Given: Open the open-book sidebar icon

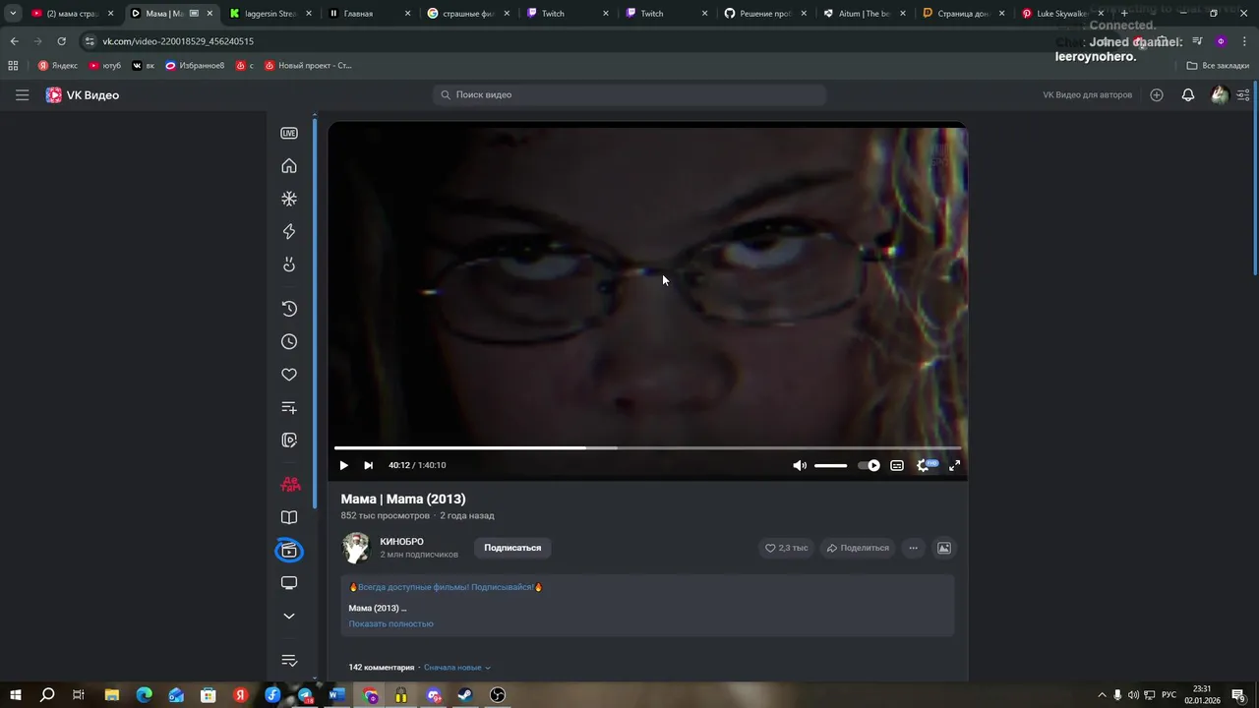Looking at the screenshot, I should pos(289,517).
